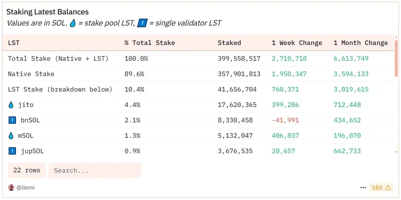Image resolution: width=401 pixels, height=200 pixels.
Task: Click the monthly change value 3,594,133
Action: (x=351, y=74)
